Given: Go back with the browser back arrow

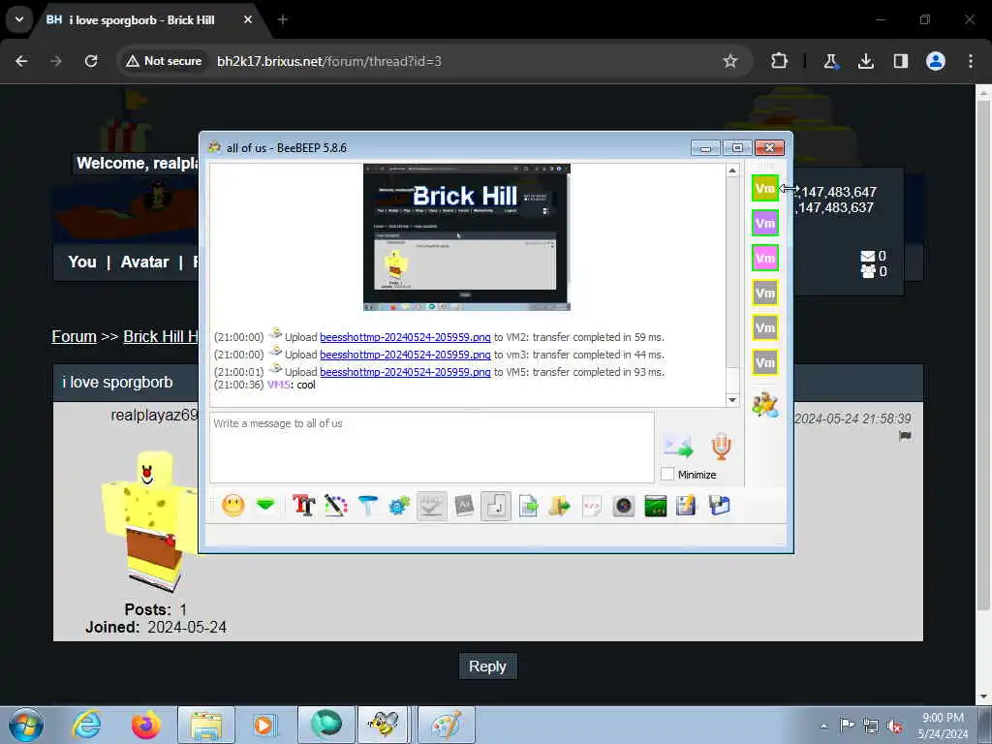Looking at the screenshot, I should click(x=21, y=61).
